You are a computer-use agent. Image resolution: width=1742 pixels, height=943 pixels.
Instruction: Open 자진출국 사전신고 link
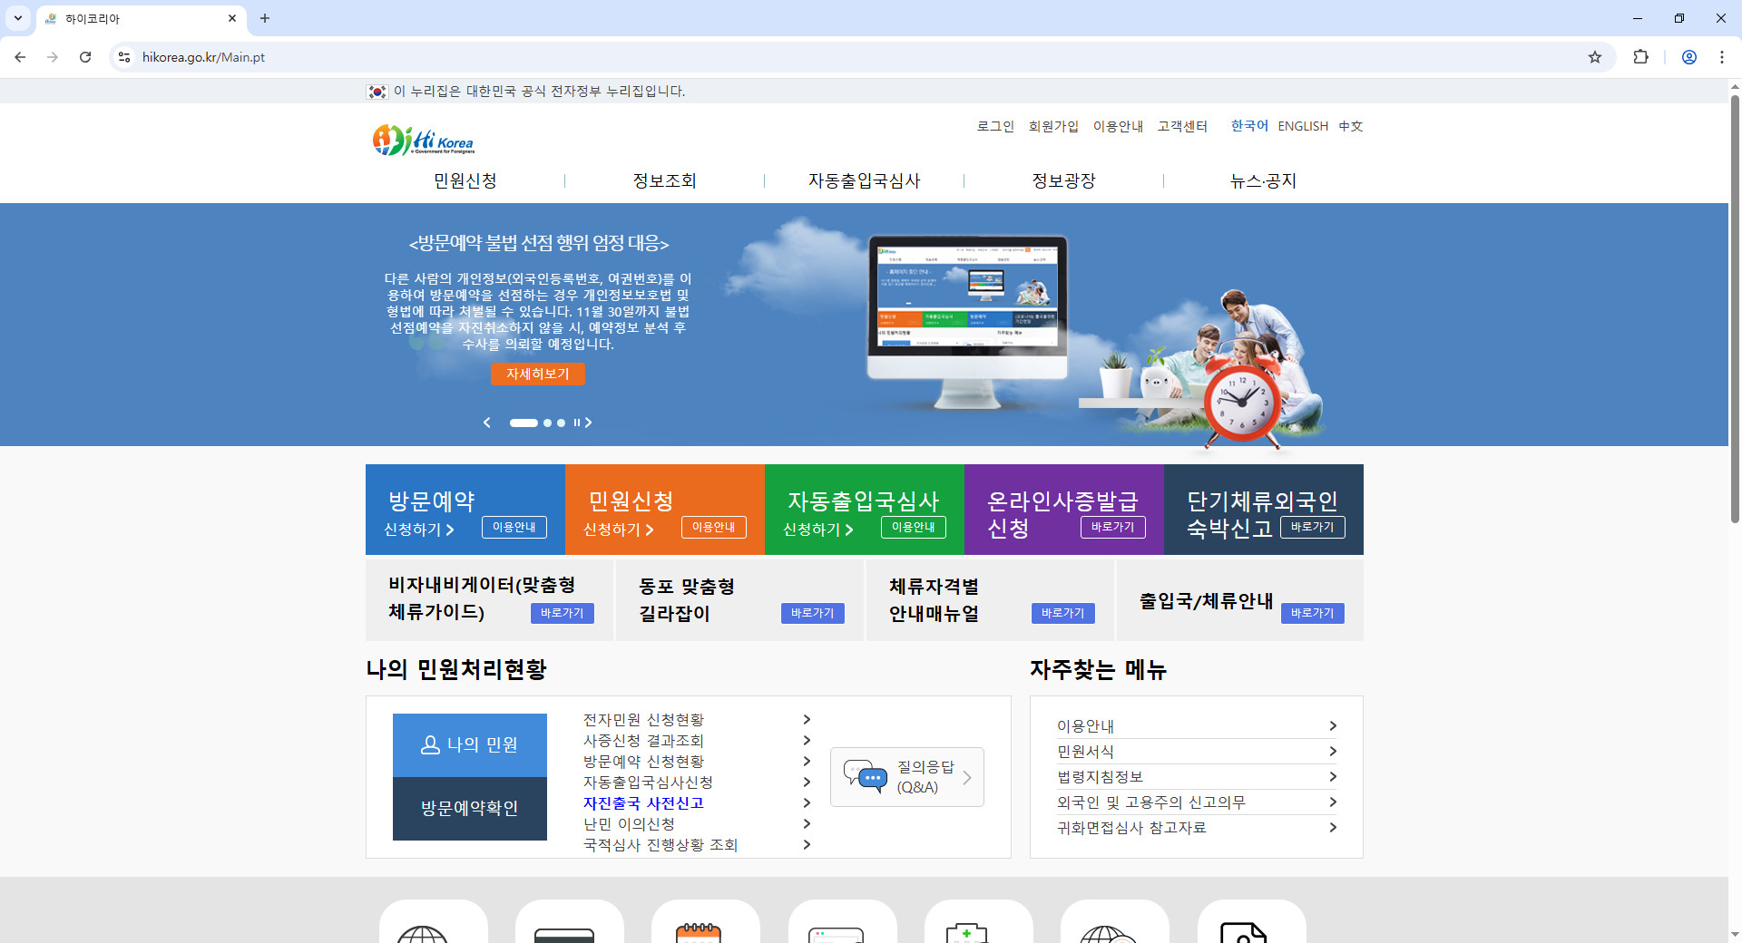(x=643, y=803)
